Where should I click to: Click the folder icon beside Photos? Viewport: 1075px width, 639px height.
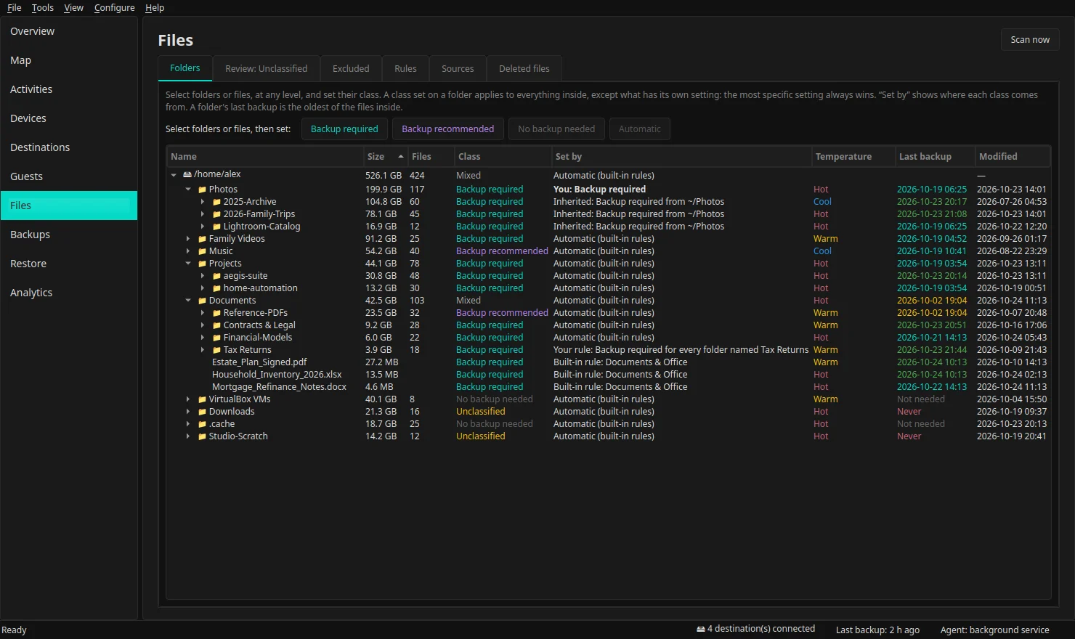pyautogui.click(x=203, y=190)
